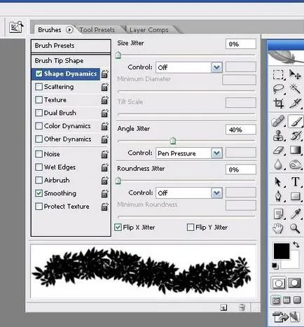Enable the Flip Y Jitter checkbox
The width and height of the screenshot is (304, 327).
pyautogui.click(x=191, y=227)
